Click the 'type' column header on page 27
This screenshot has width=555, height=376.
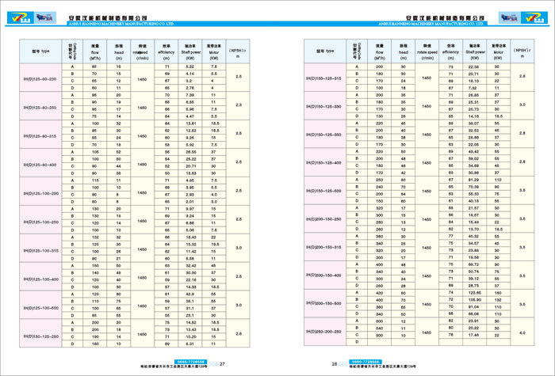click(40, 51)
